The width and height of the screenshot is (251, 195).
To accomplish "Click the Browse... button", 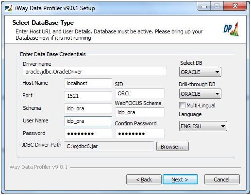I will [172, 147].
